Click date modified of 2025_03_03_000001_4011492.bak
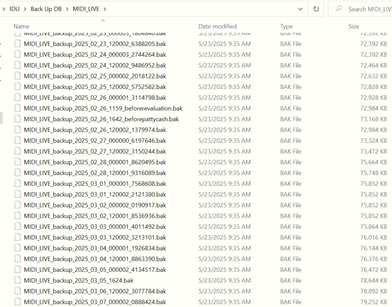392x307 pixels. tap(224, 227)
